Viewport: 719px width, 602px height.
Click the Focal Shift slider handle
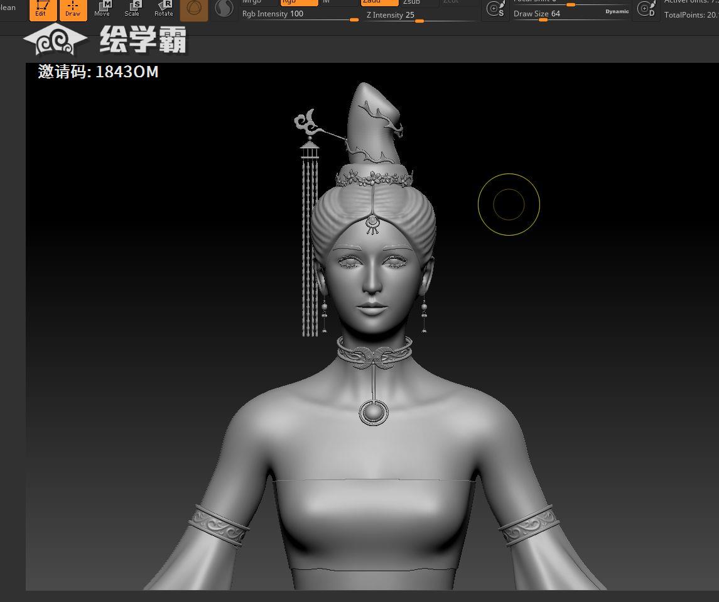coord(571,4)
